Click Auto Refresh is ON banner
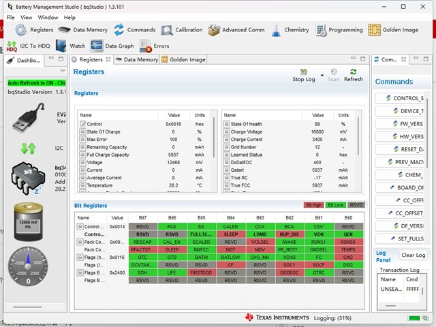The height and width of the screenshot is (327, 436). coord(36,83)
